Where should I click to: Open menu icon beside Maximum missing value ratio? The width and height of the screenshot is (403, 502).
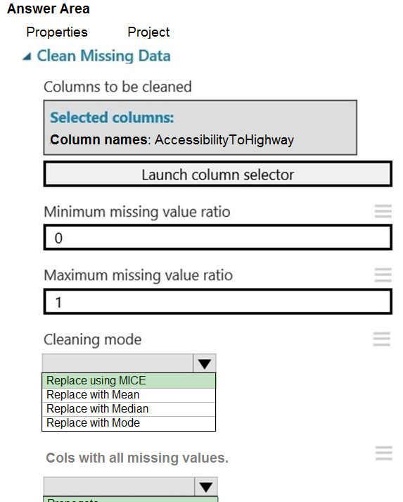tap(383, 275)
